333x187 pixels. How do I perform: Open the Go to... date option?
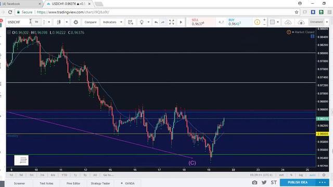[108, 175]
